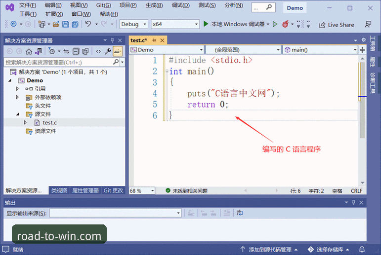This screenshot has height=255, width=381.
Task: Click the view code brackets icon
Action: click(x=98, y=51)
